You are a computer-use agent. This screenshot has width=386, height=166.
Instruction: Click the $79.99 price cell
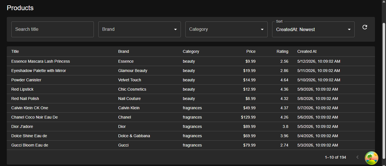click(x=250, y=145)
